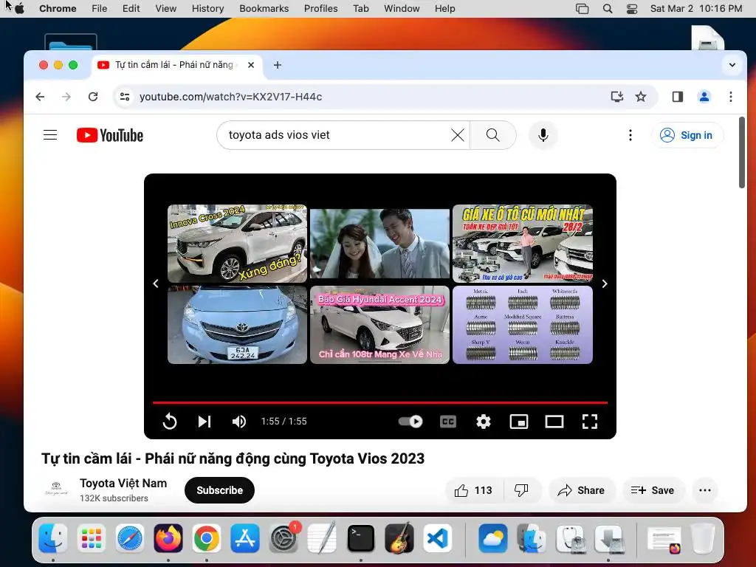
Task: Start voice search with microphone
Action: (x=543, y=135)
